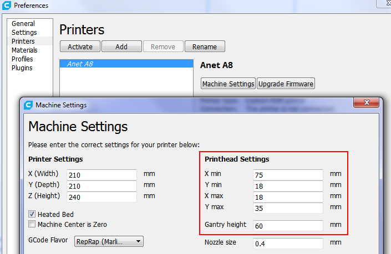Open Settings in Preferences sidebar
This screenshot has width=391, height=254.
(24, 32)
